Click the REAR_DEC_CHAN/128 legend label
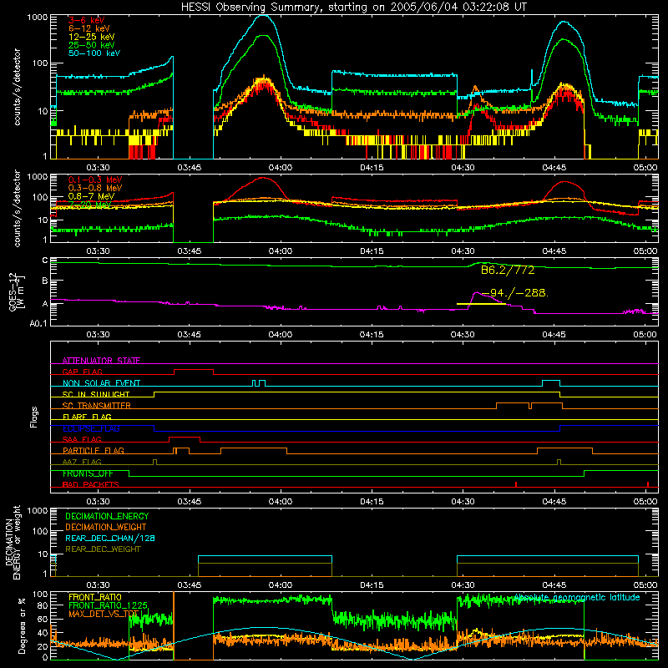 pyautogui.click(x=110, y=539)
